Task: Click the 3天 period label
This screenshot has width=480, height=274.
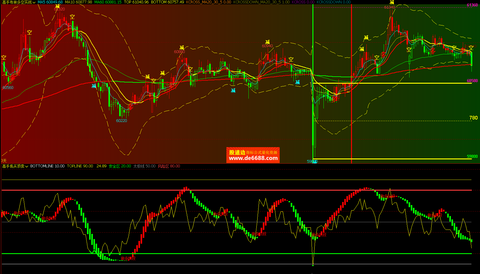Action: [x=4, y=161]
